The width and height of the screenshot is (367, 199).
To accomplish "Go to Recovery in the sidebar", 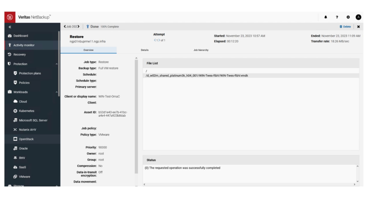I will 19,54.
